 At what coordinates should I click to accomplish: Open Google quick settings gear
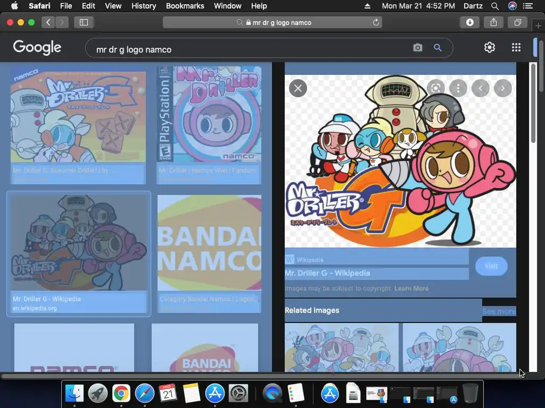click(x=490, y=47)
